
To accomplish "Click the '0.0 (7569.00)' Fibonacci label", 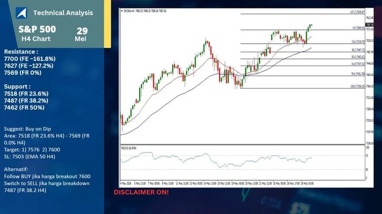I will point(359,28).
